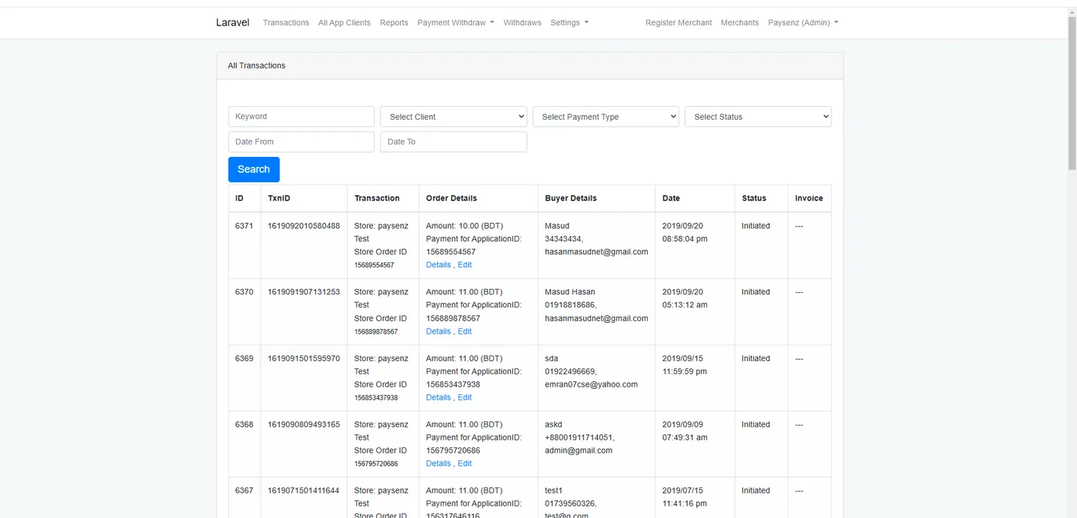Select TxnID 1619090809493165

click(304, 424)
